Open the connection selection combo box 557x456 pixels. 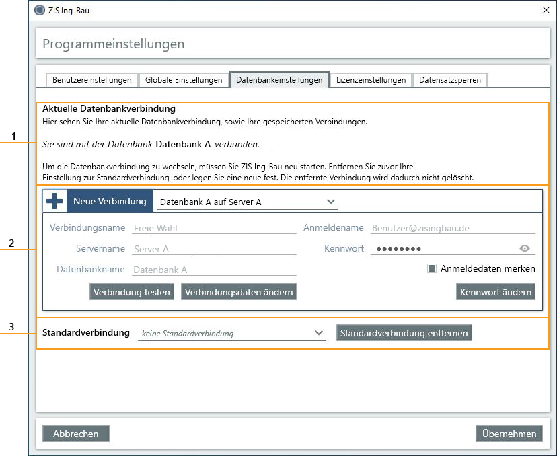tap(246, 200)
